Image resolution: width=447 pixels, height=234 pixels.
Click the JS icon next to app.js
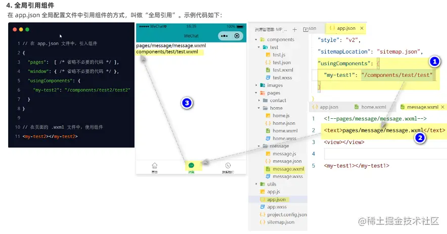[x=262, y=192]
